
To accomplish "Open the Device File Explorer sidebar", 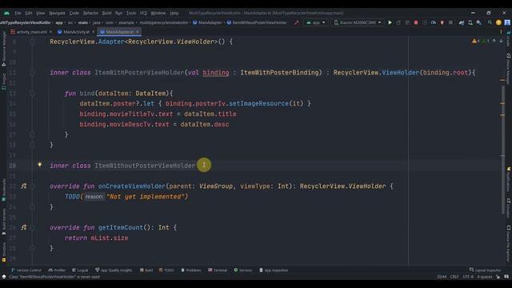I will (x=509, y=243).
